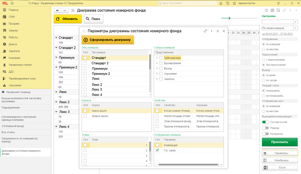Open notifications bell in top bar
This screenshot has height=174, width=301.
[x=221, y=3]
